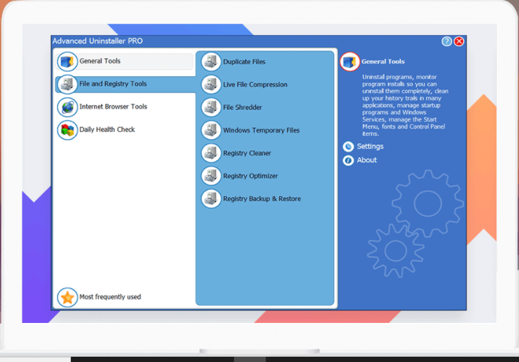
Task: Click the General Tools icon in description panel
Action: click(349, 62)
